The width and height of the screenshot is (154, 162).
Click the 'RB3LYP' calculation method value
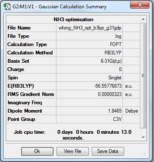pos(113,53)
